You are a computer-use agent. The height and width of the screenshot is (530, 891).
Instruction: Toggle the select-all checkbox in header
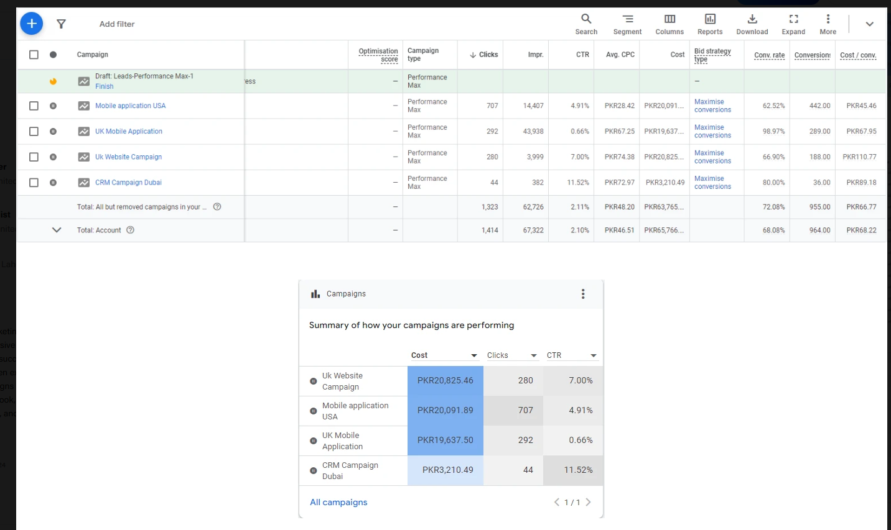(34, 55)
